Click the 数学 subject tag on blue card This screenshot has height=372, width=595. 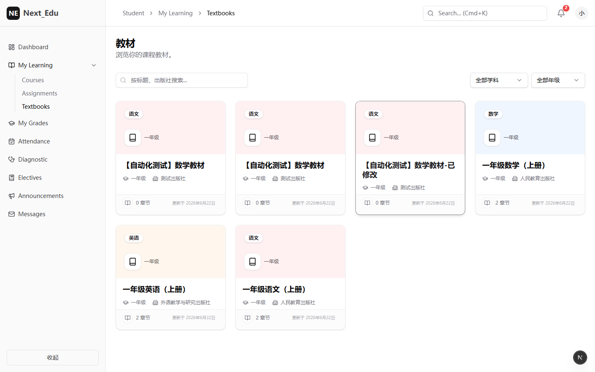point(493,114)
